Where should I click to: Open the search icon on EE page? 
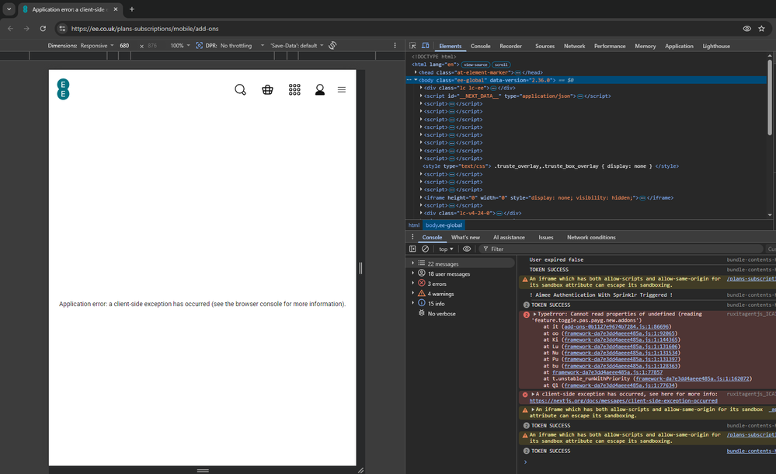pyautogui.click(x=240, y=89)
